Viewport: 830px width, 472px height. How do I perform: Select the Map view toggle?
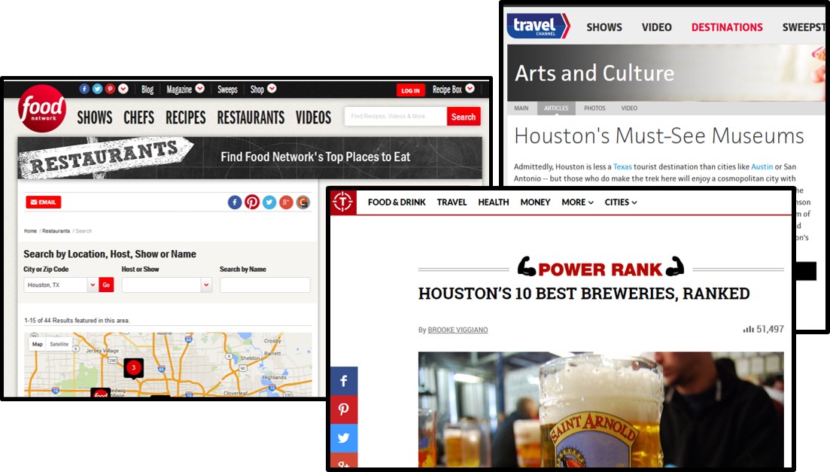pos(37,344)
